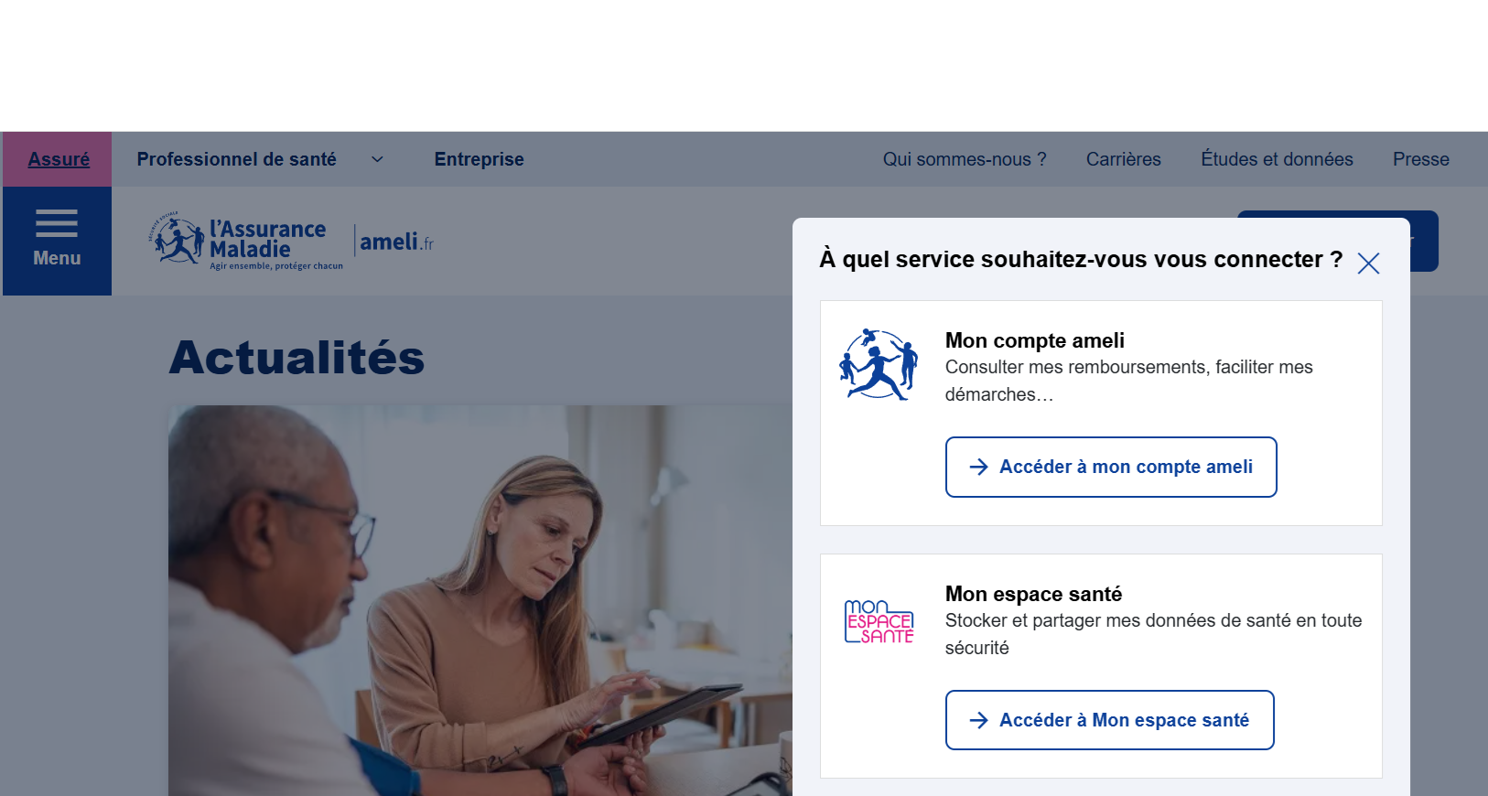Click arrow icon in Accéder à Mon espace santé
Screen dimensions: 1488x796
coord(978,720)
